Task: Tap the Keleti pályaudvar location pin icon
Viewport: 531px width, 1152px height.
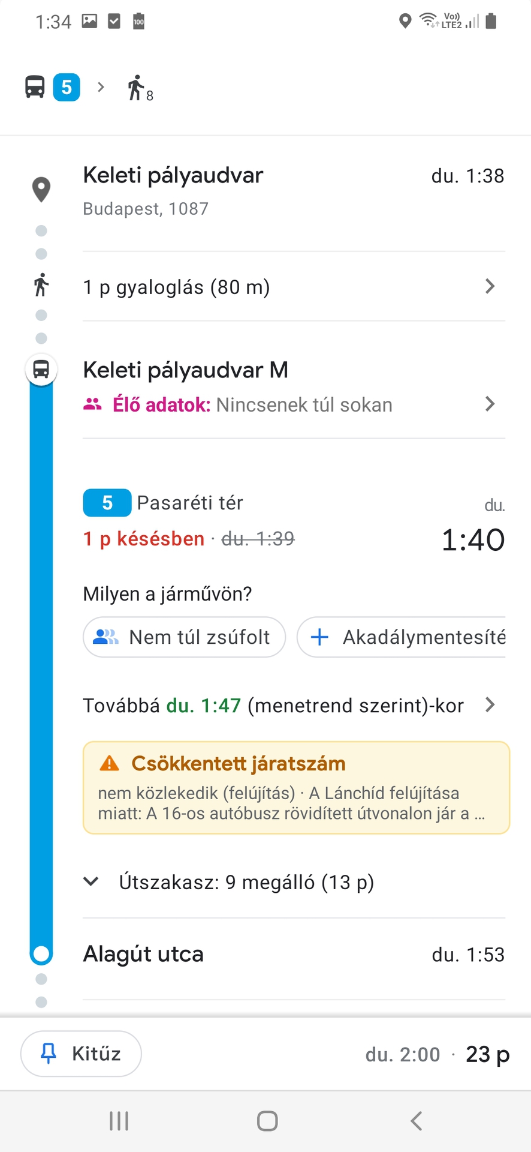Action: point(41,189)
